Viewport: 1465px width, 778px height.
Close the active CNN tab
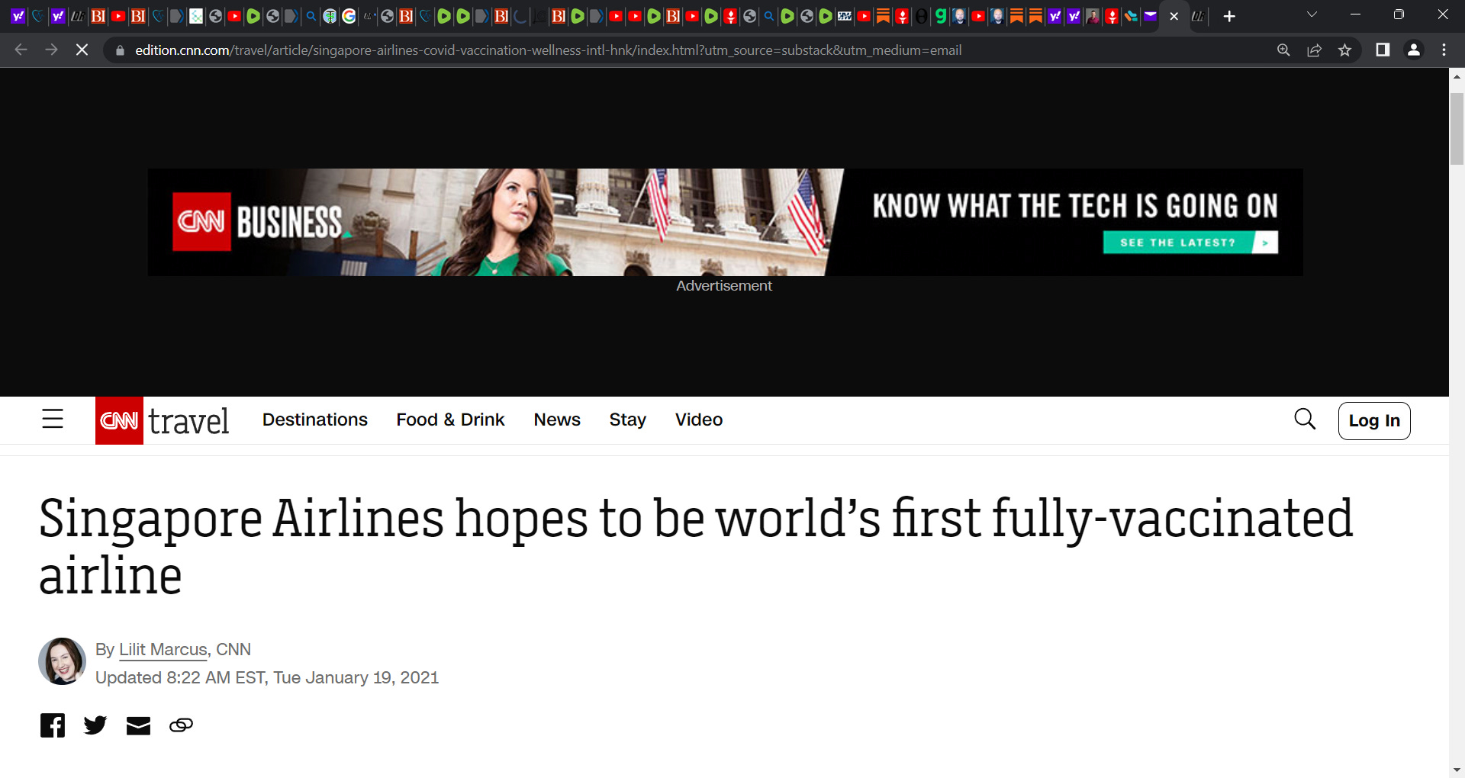tap(1174, 16)
